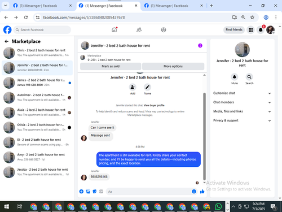Viewport: 282px width, 212px height.
Task: Expand Chat members section
Action: coord(242,102)
